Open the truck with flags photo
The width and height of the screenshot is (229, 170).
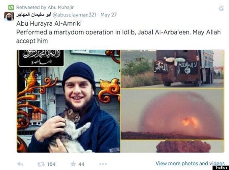coord(172,69)
